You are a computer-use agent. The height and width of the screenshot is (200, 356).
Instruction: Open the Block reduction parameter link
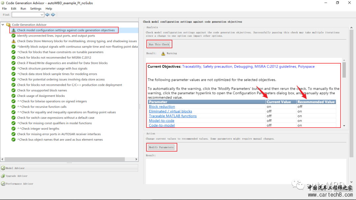[162, 106]
